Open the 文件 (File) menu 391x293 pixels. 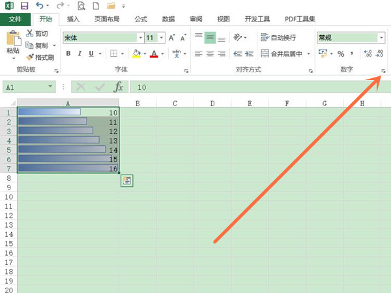coord(15,20)
